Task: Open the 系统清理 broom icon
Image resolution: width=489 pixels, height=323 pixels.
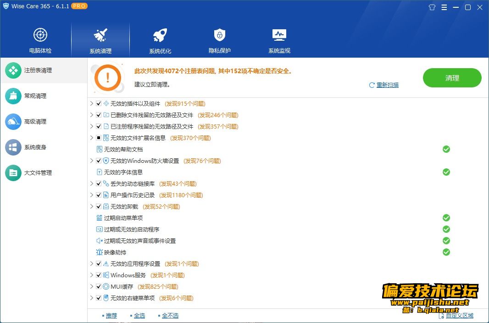Action: pos(100,35)
